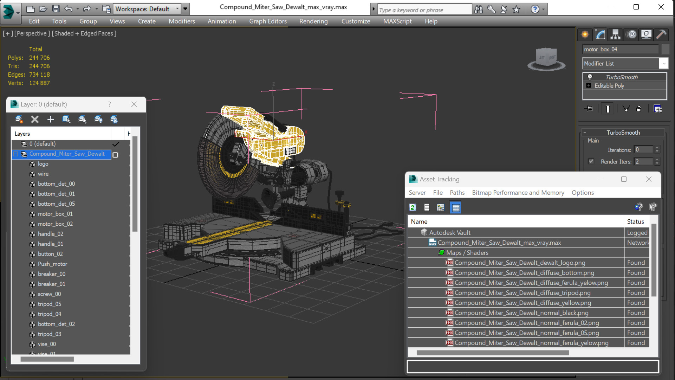Open the Hierarchy command panel tab
This screenshot has width=675, height=380.
(615, 34)
